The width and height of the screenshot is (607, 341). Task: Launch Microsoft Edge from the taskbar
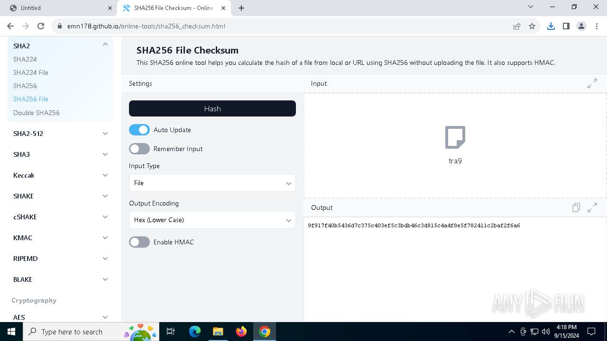click(x=195, y=332)
